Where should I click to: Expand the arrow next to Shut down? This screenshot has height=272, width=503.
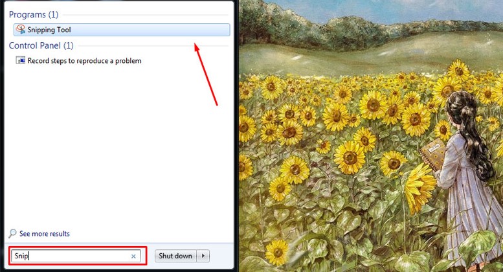click(x=203, y=256)
